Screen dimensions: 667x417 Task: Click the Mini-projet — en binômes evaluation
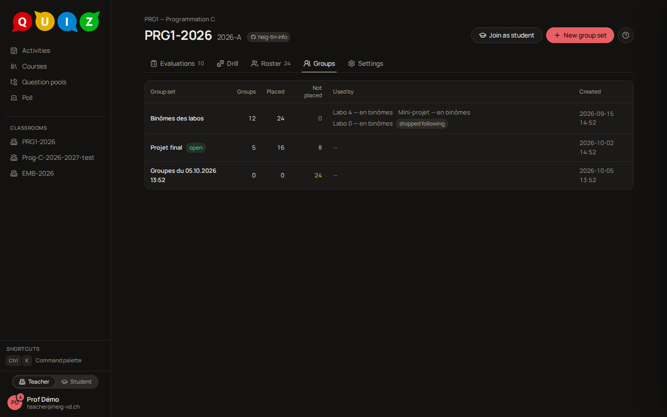click(x=434, y=113)
